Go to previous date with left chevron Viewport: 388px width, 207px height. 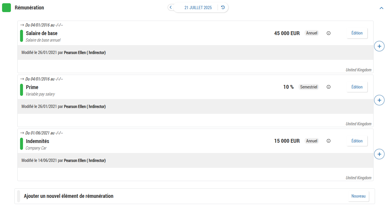[x=171, y=7]
